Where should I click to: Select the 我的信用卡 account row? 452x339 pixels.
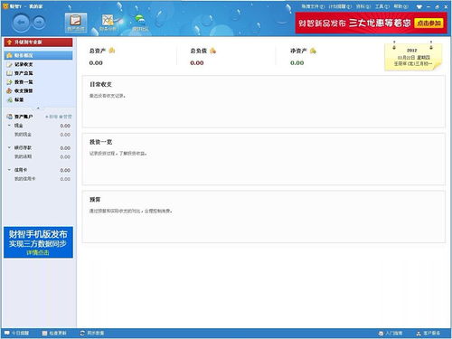(x=38, y=179)
